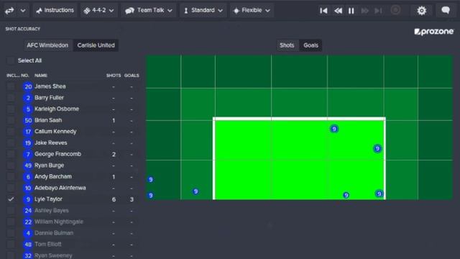
Task: Click shirt number 9 badge of Lyle Taylor
Action: pyautogui.click(x=28, y=199)
